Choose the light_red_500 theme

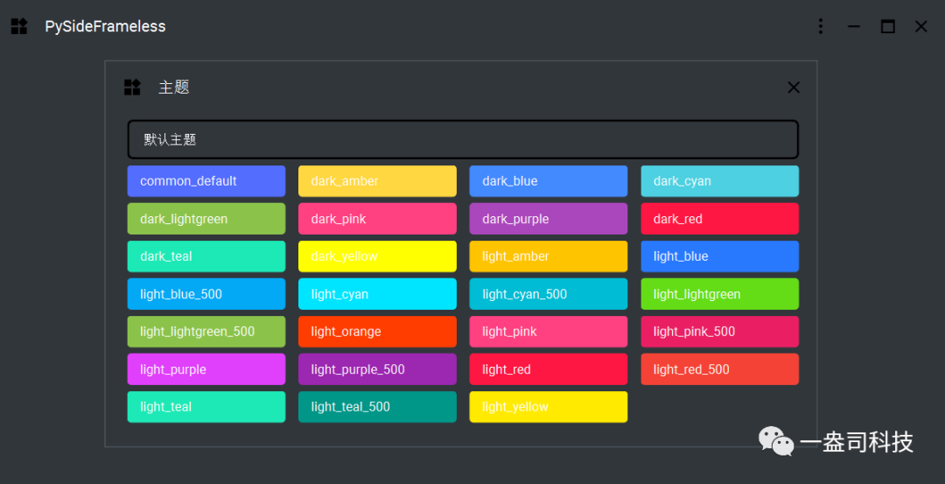coord(719,369)
